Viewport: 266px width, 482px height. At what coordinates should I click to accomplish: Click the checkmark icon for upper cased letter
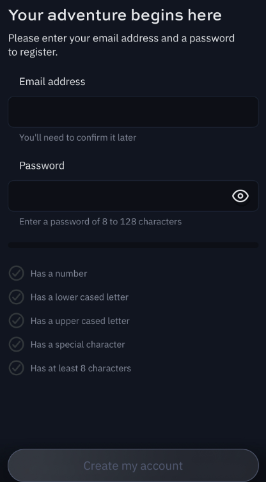pos(16,321)
